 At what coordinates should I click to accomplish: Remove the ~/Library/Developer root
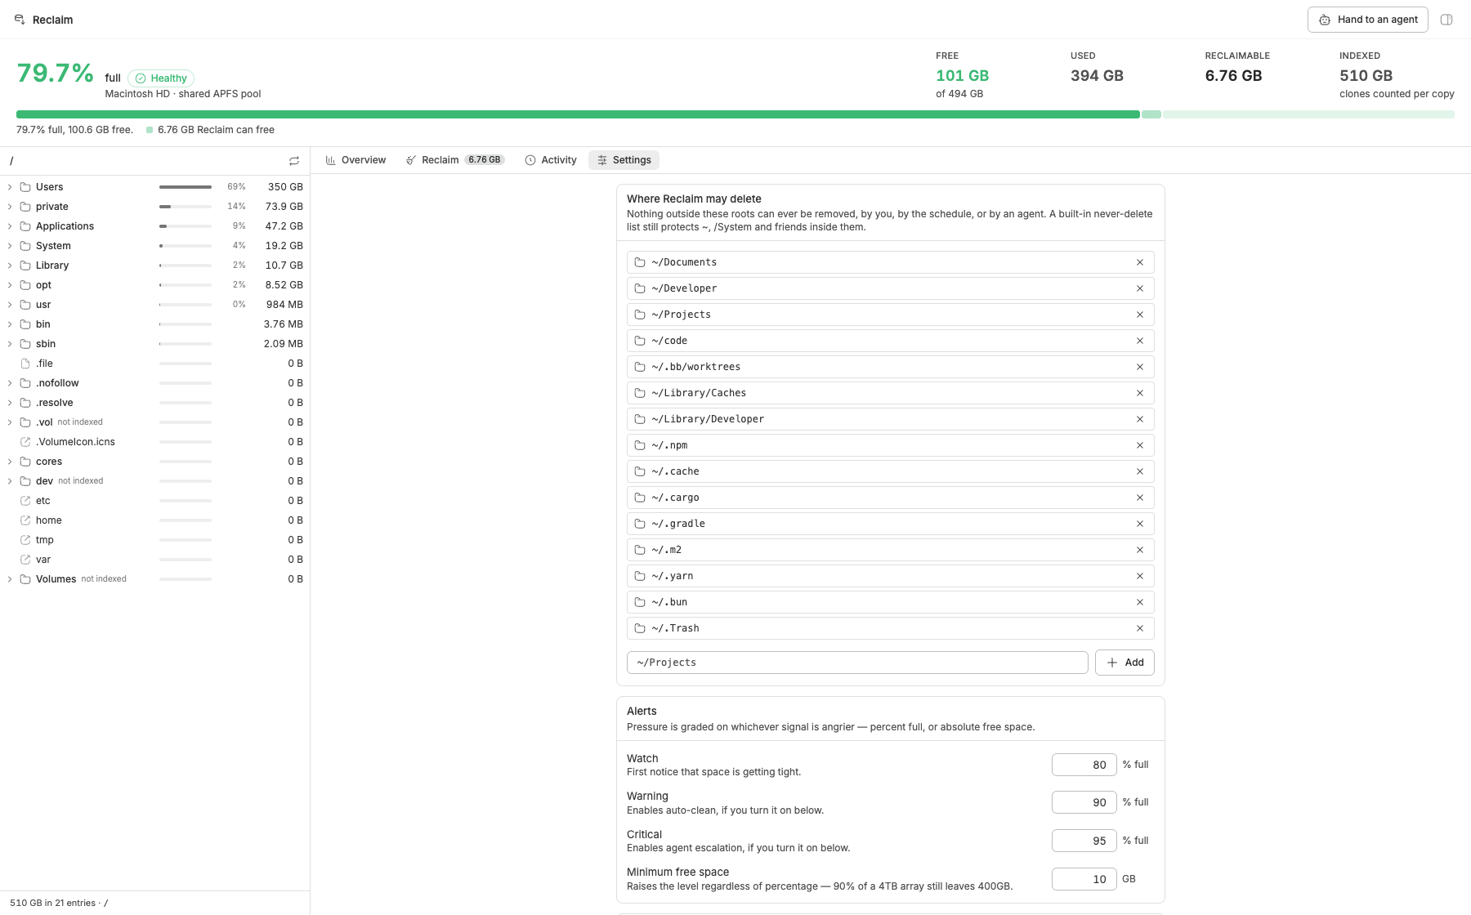coord(1140,419)
